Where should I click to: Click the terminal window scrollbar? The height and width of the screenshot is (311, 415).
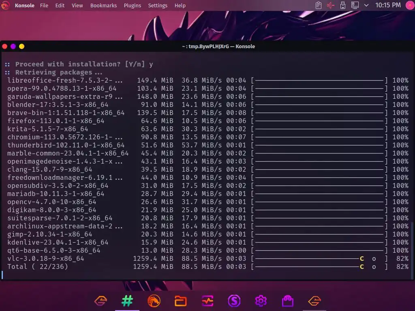[x=412, y=250]
